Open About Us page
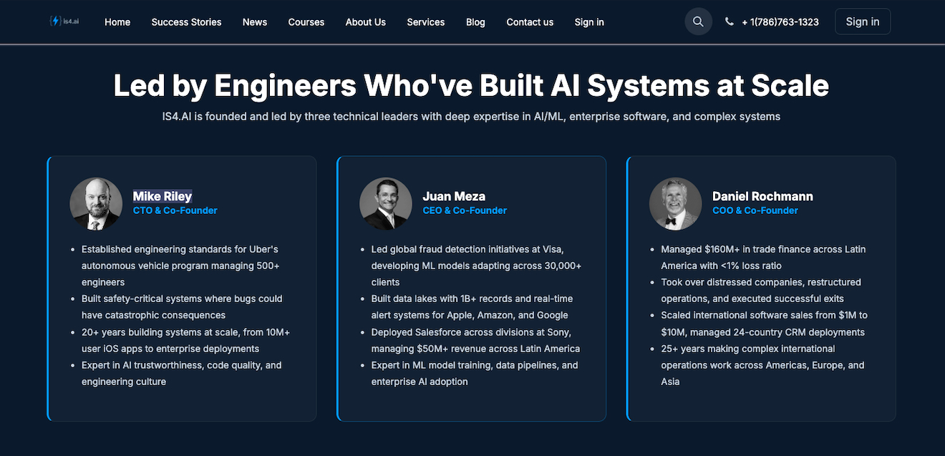The width and height of the screenshot is (945, 456). pyautogui.click(x=366, y=22)
